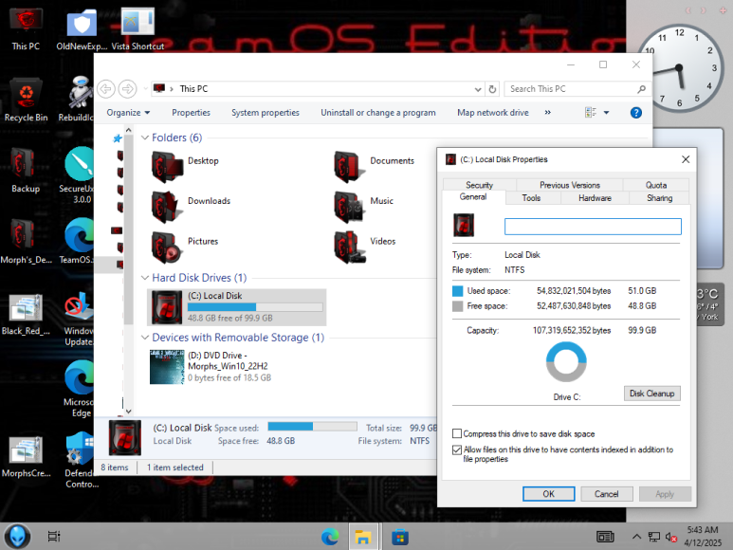Show more toolbar commands chevron

547,112
